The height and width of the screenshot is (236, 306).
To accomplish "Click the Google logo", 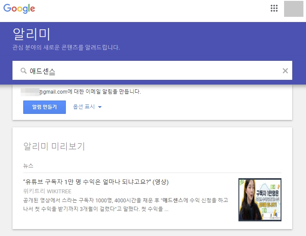I will tap(19, 9).
